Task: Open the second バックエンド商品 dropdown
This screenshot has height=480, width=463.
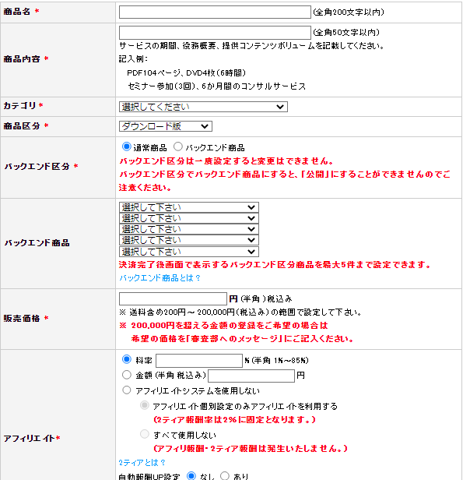Action: pos(189,218)
